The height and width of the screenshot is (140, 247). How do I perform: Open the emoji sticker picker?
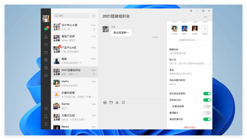click(105, 103)
